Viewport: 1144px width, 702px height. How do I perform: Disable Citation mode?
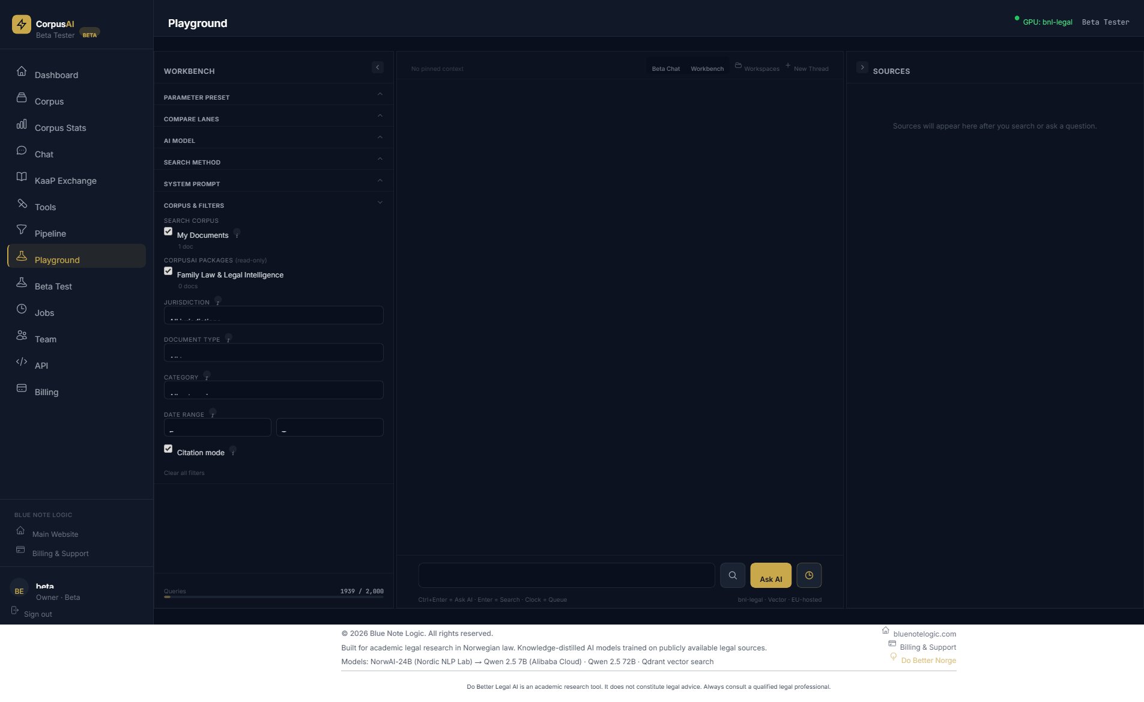click(168, 449)
